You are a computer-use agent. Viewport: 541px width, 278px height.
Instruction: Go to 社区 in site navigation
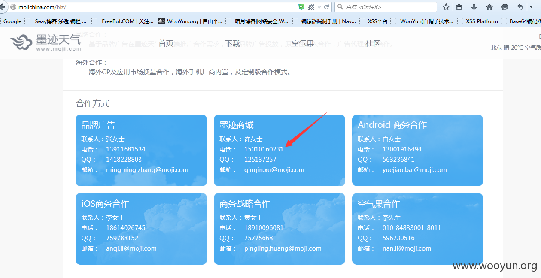pyautogui.click(x=373, y=43)
